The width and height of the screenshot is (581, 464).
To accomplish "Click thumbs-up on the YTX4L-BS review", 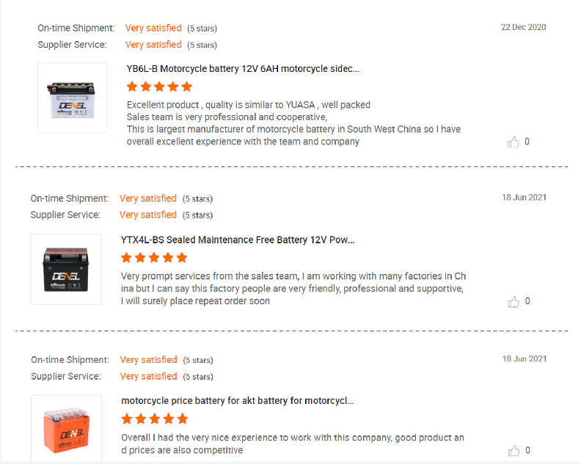I will [514, 302].
